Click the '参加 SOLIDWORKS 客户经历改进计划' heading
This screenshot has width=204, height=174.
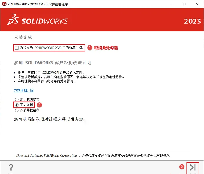click(x=52, y=63)
